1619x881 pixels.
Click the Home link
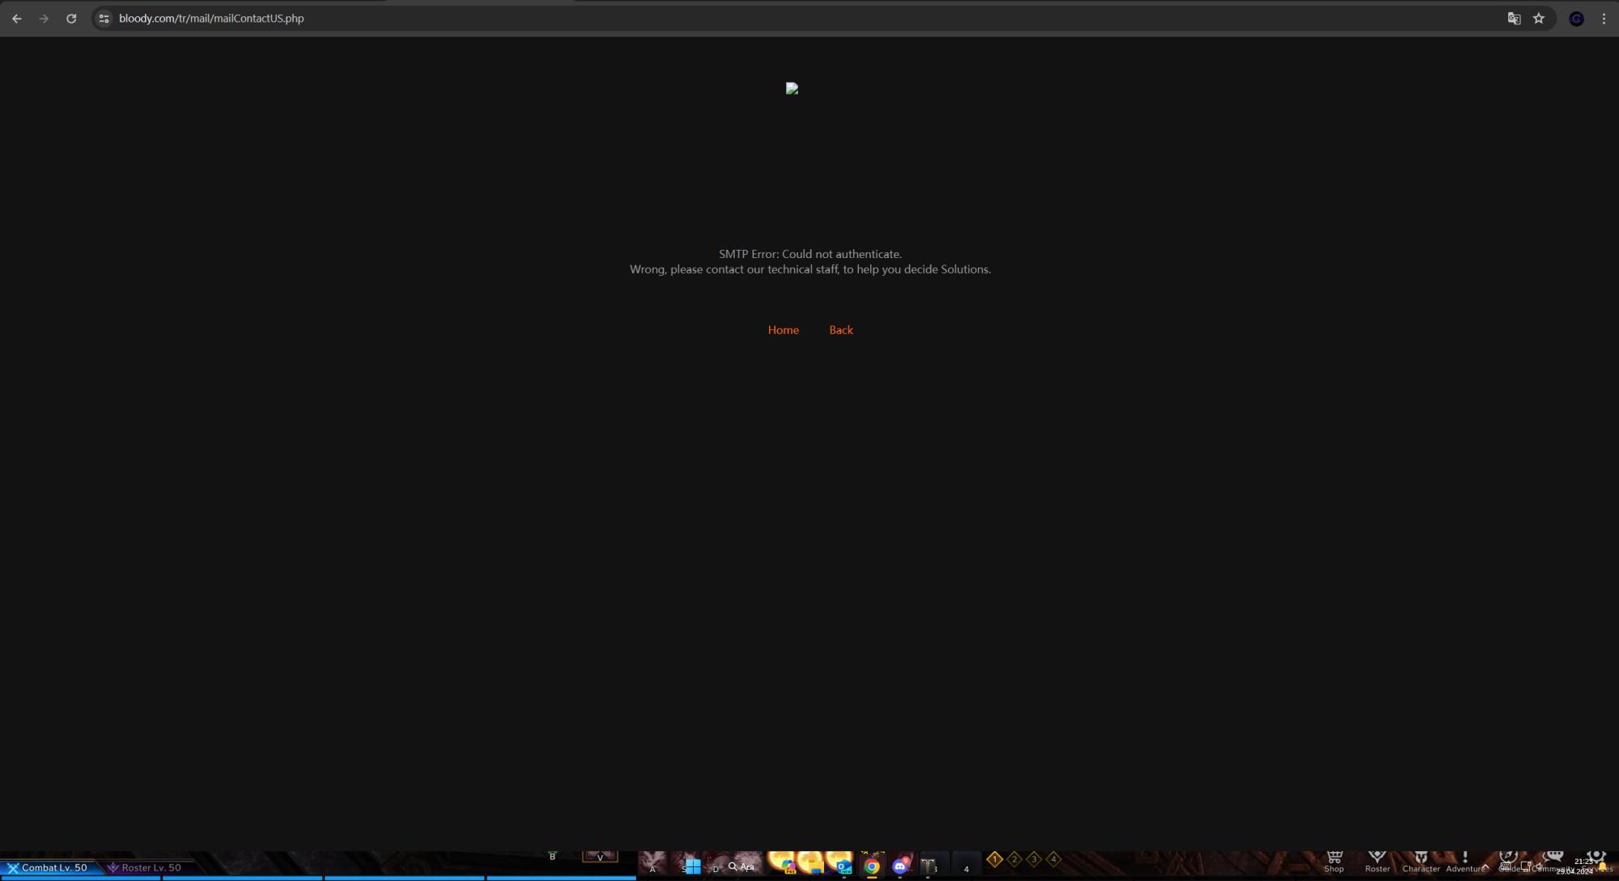(783, 330)
